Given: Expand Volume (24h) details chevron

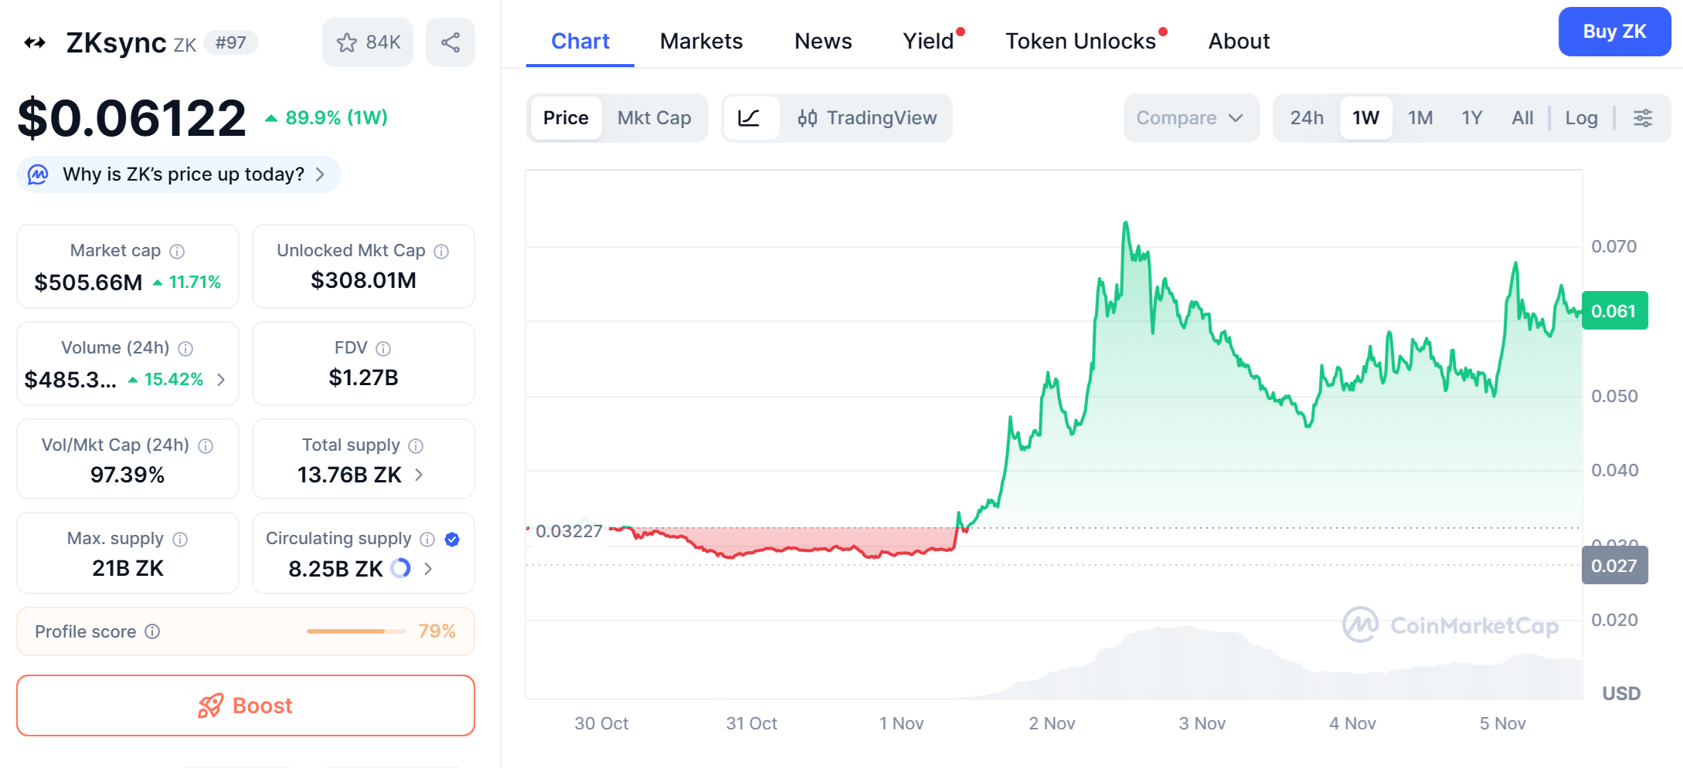Looking at the screenshot, I should coord(221,380).
